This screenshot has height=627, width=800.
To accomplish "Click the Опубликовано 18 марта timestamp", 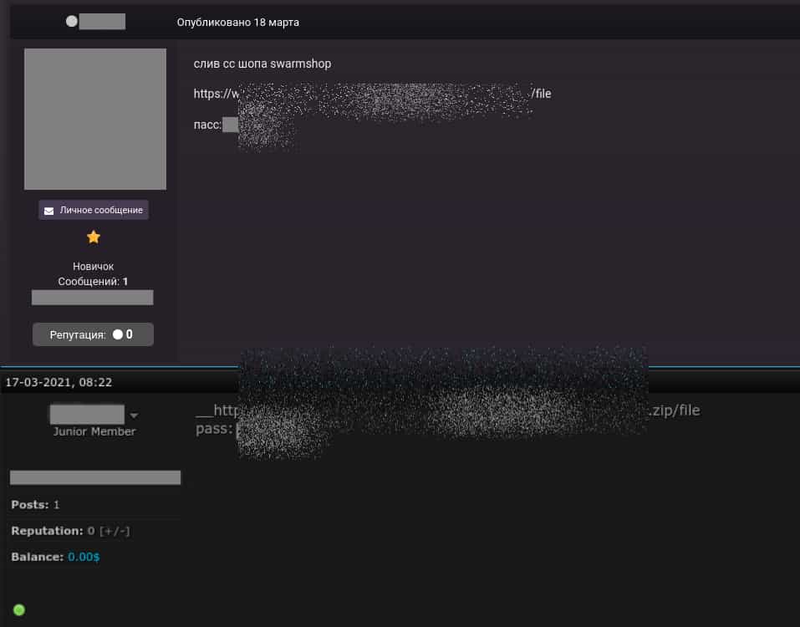I will (237, 23).
